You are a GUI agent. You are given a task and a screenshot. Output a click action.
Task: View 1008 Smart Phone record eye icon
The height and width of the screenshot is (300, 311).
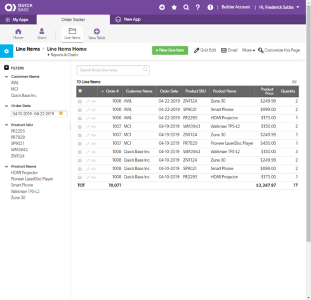[93, 169]
